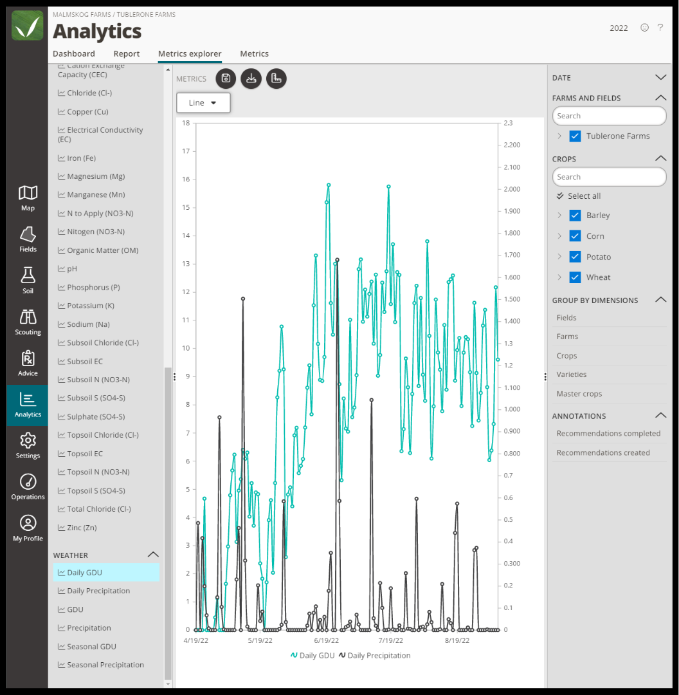Screen dimensions: 679x695
Task: Select Copper (Cu) metric
Action: pos(83,112)
